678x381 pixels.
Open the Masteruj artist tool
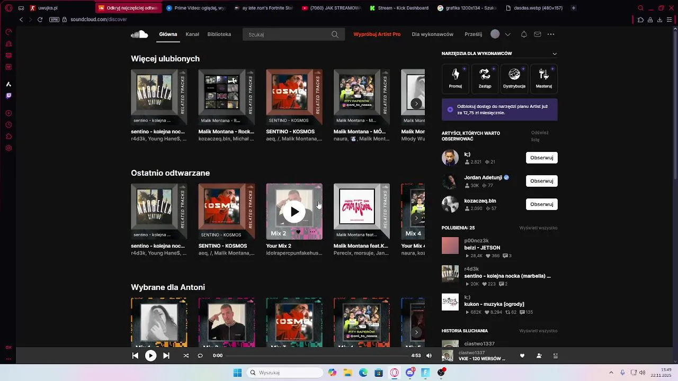(x=544, y=78)
